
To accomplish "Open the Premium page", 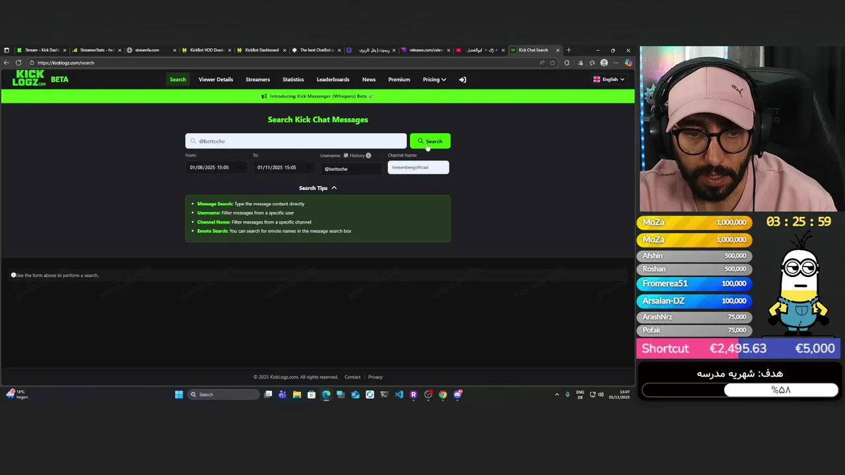I will click(x=399, y=80).
